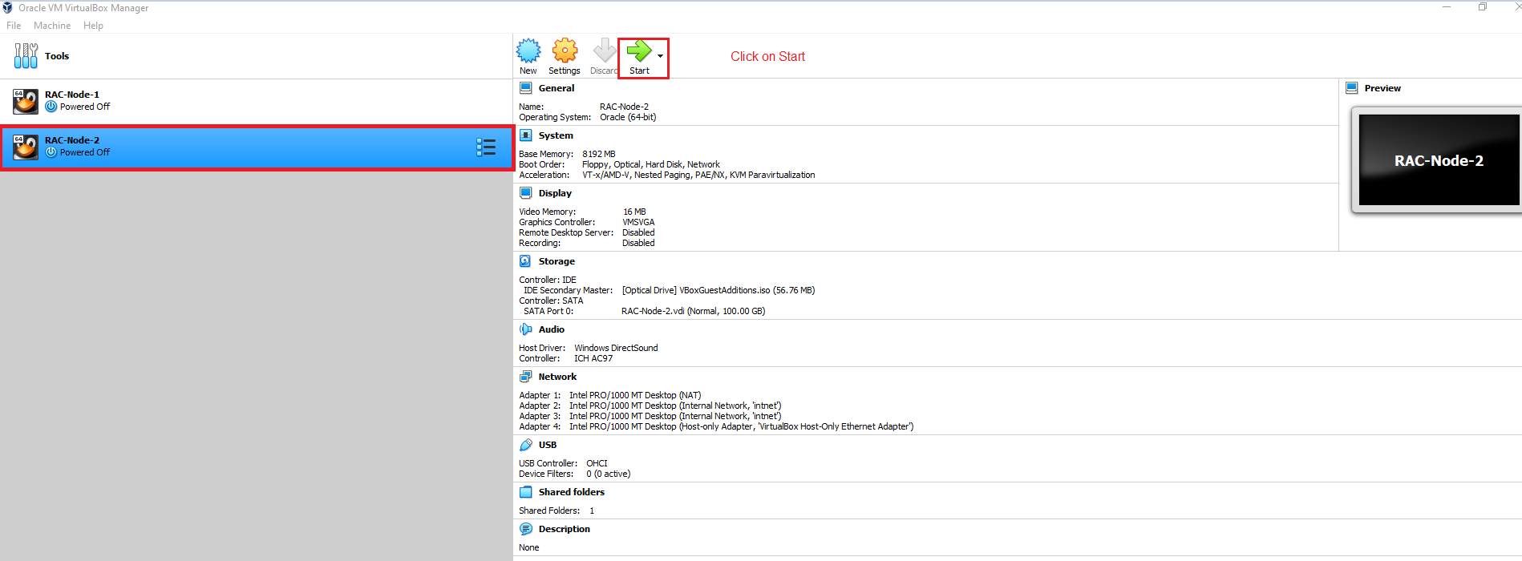Screen dimensions: 1522x561
Task: Open the USB section header
Action: pyautogui.click(x=548, y=445)
